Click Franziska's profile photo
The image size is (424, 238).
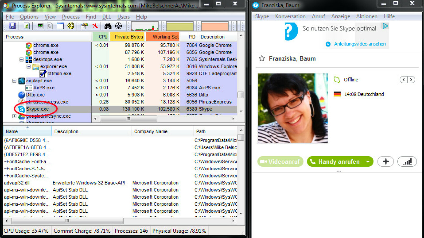293,108
